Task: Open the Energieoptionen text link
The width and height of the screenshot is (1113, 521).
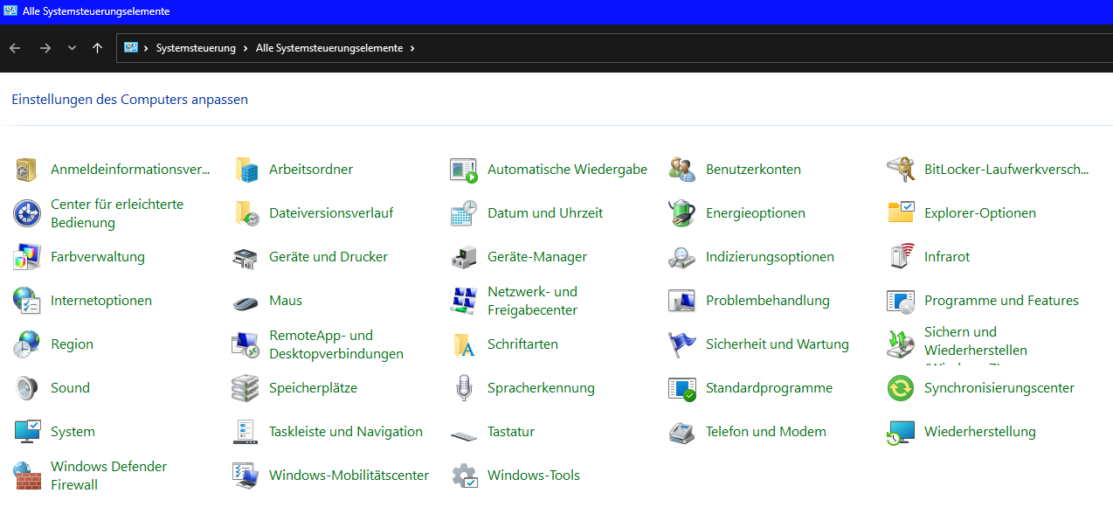Action: point(756,213)
